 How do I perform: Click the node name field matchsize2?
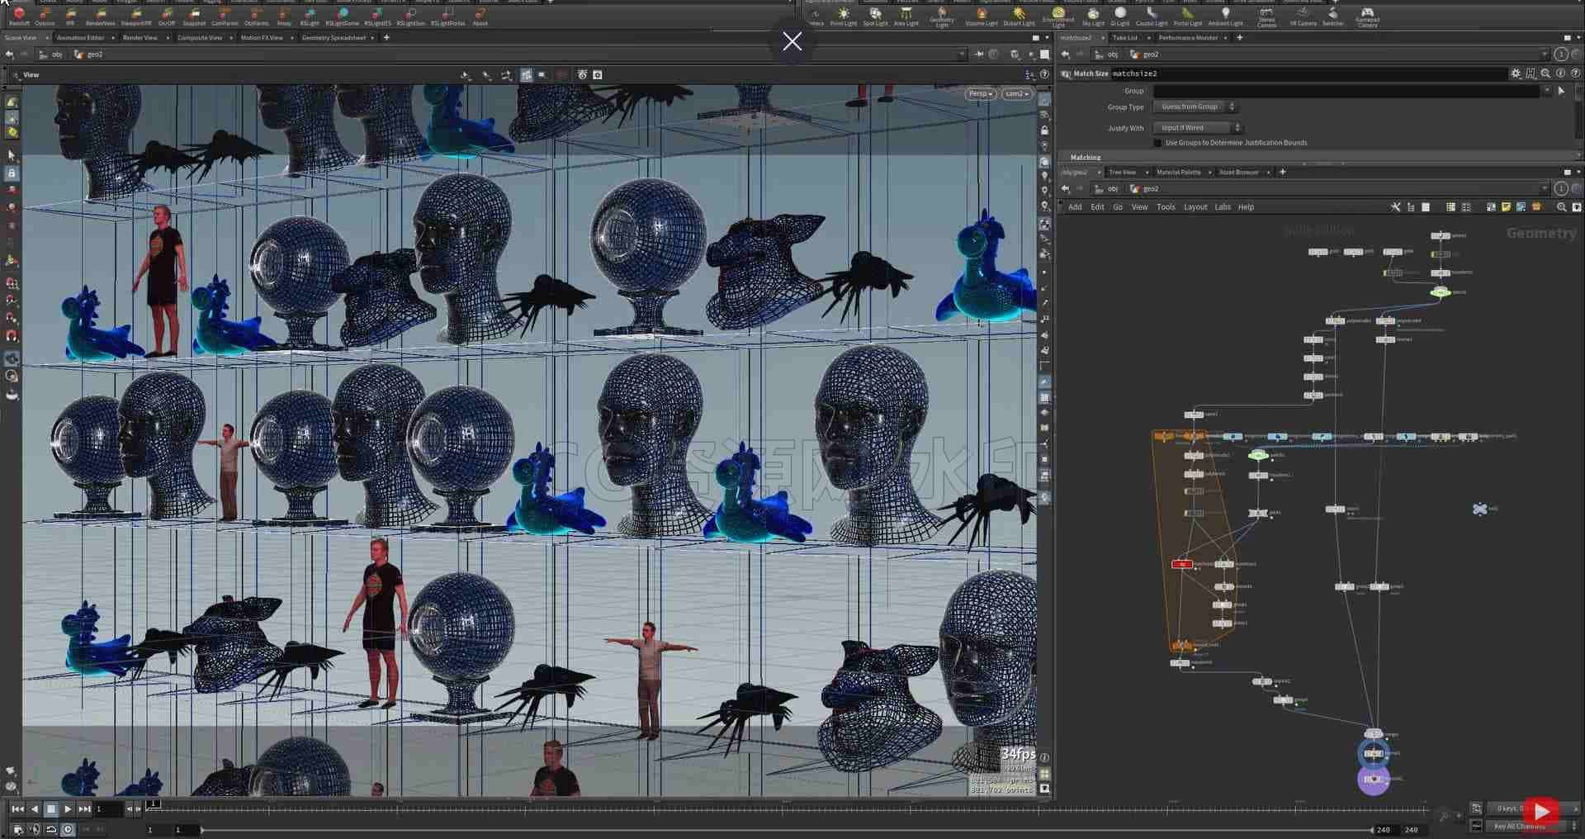(x=1308, y=73)
